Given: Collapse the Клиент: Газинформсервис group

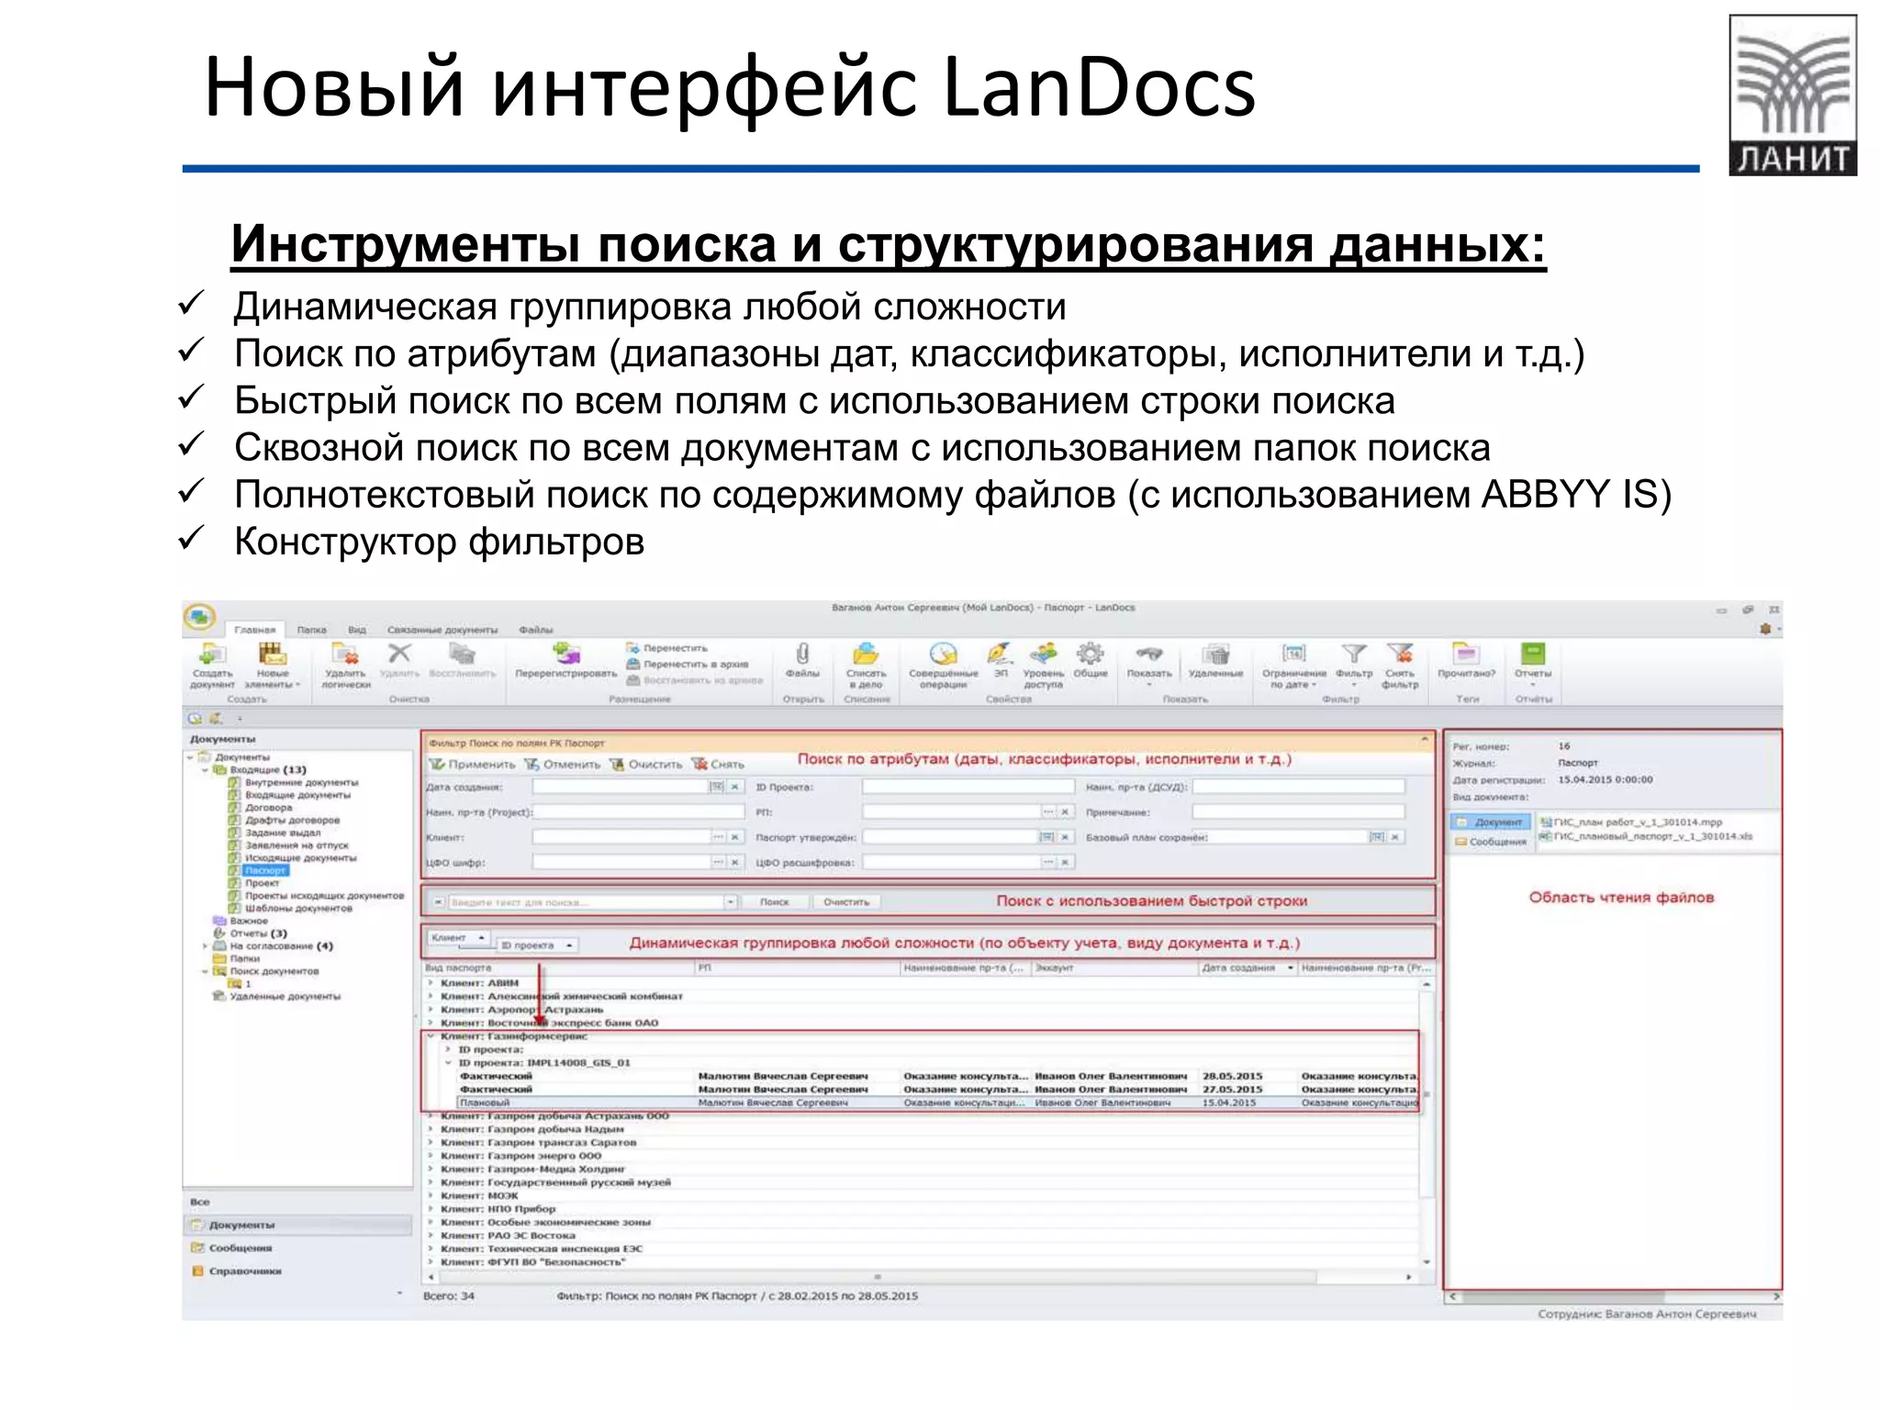Looking at the screenshot, I should (x=431, y=1036).
